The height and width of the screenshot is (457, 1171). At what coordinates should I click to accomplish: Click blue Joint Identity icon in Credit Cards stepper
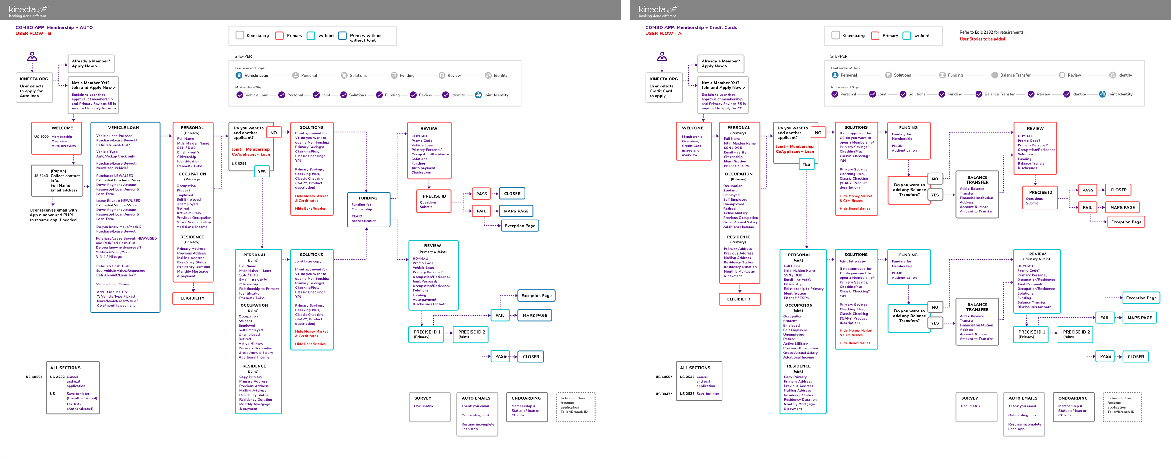tap(1102, 94)
